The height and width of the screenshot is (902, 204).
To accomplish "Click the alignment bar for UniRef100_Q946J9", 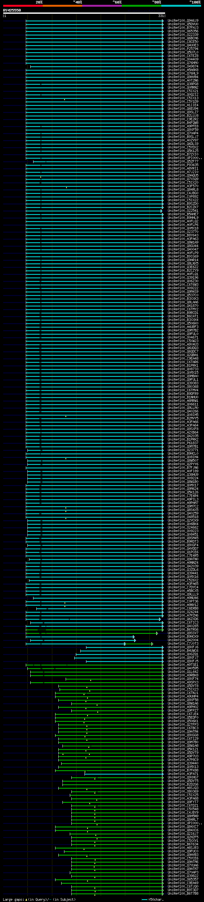I will click(x=94, y=21).
